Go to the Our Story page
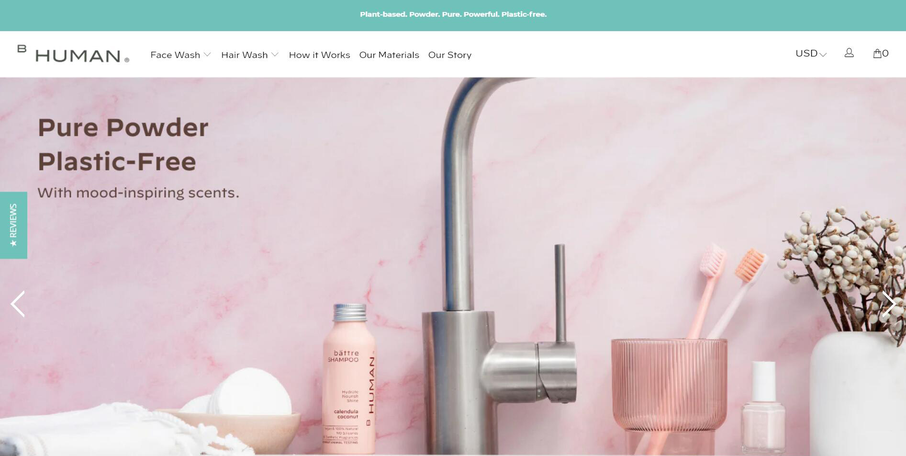906x456 pixels. point(450,55)
